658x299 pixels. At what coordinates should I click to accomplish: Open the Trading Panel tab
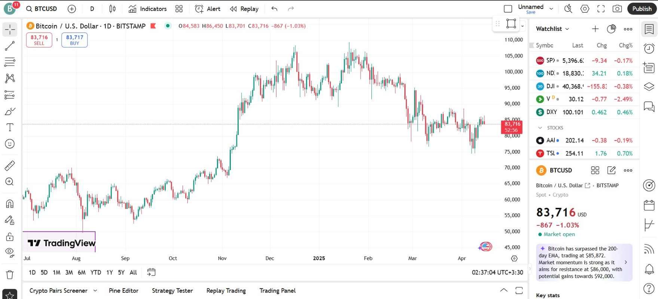point(278,291)
